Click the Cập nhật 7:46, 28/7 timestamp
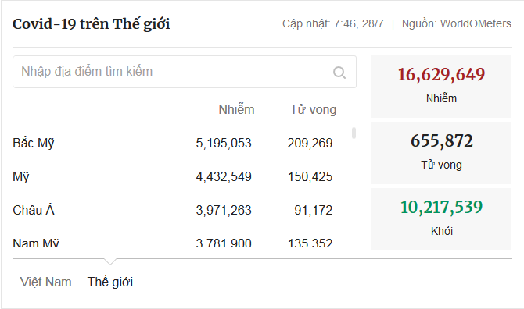The height and width of the screenshot is (309, 524). 333,23
